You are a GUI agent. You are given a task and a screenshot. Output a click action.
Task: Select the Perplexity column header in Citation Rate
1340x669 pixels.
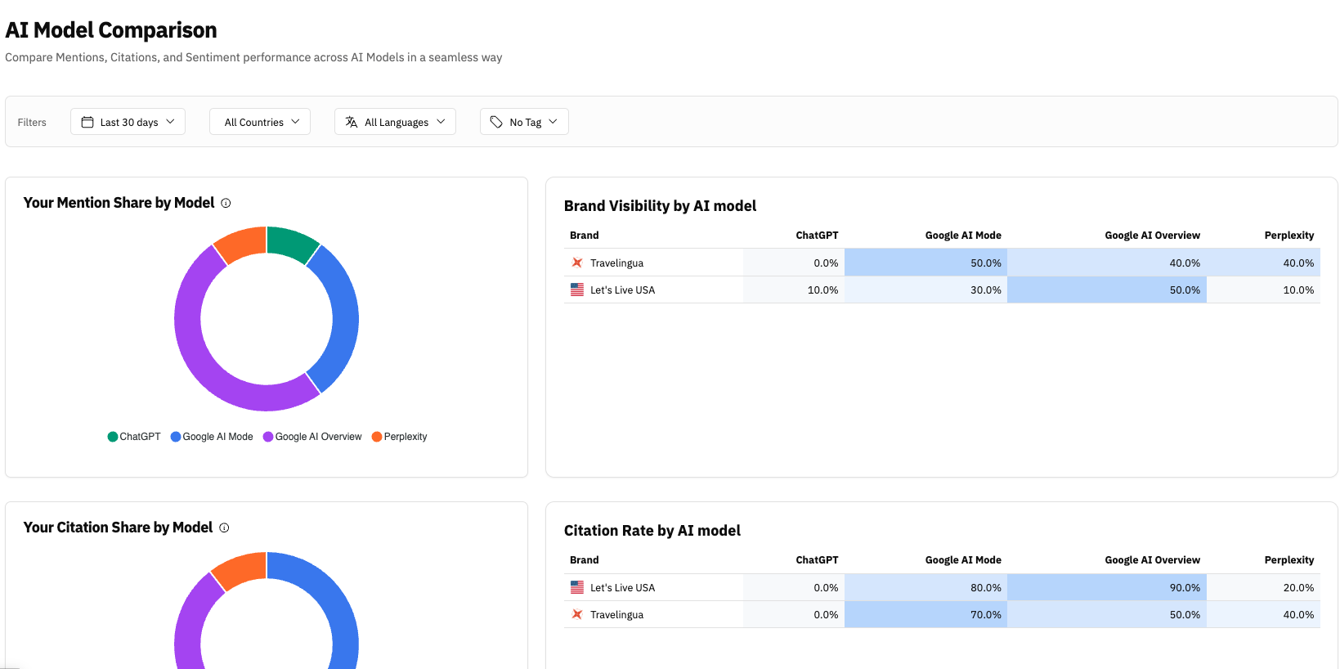pyautogui.click(x=1288, y=560)
